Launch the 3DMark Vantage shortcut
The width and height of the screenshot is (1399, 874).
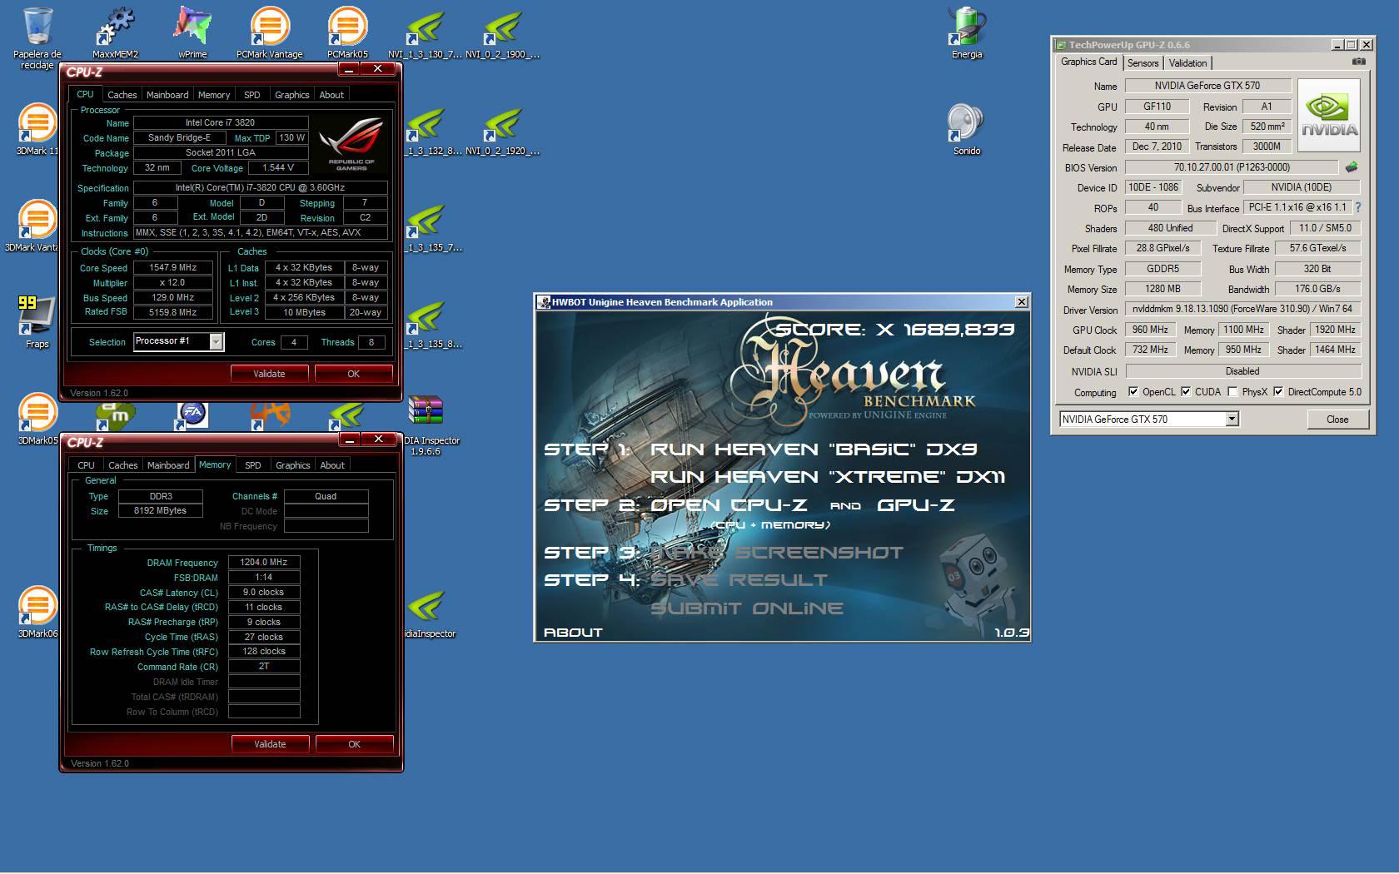click(33, 226)
